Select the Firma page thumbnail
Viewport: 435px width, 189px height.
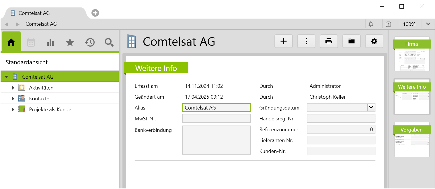(x=412, y=54)
